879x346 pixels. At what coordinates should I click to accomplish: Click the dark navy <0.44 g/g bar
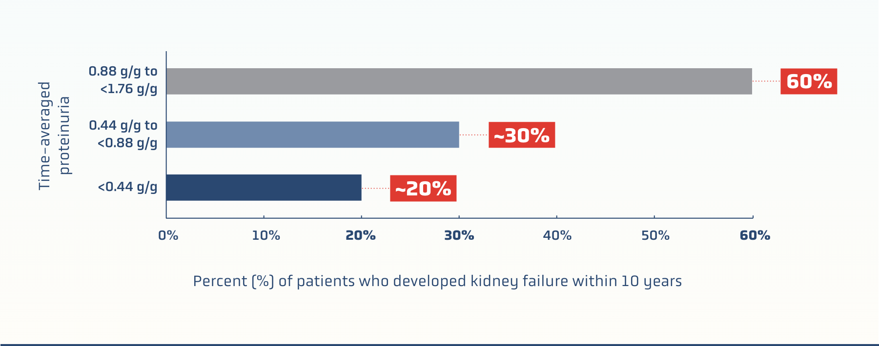tap(264, 188)
